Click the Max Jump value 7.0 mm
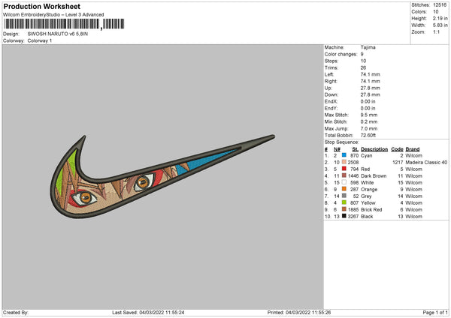 [369, 128]
